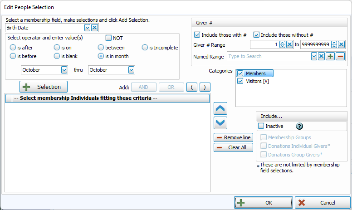
Task: Expand the first October month dropdown
Action: [64, 70]
